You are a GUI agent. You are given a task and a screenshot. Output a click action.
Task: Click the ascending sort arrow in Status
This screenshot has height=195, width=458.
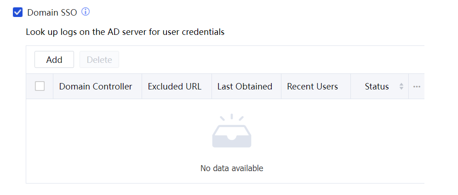[401, 84]
